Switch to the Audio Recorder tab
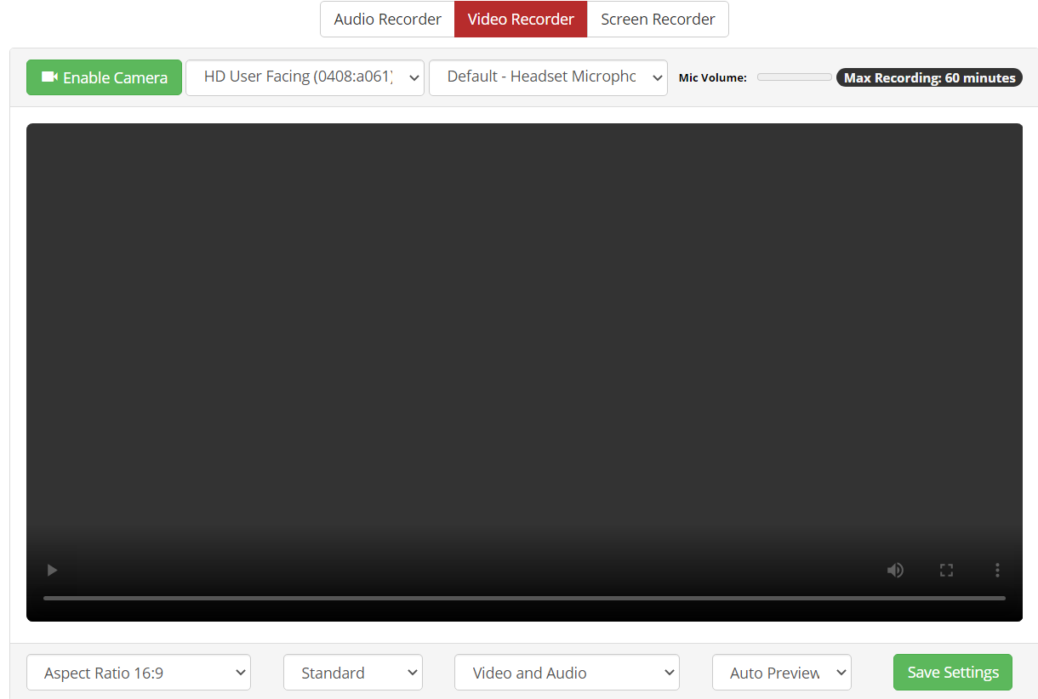The width and height of the screenshot is (1038, 699). [x=387, y=20]
